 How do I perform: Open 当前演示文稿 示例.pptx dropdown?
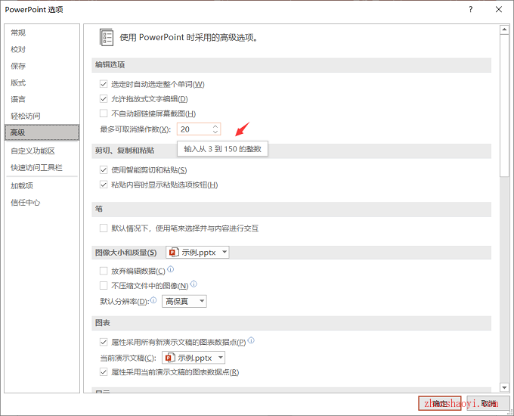click(194, 358)
